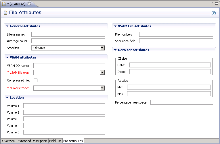Image resolution: width=220 pixels, height=144 pixels.
Task: Maximize the editor pane
Action: point(217,3)
